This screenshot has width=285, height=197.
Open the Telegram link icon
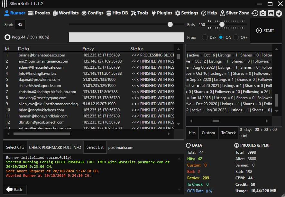(x=279, y=13)
